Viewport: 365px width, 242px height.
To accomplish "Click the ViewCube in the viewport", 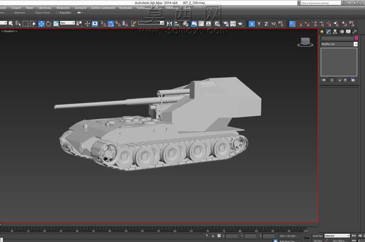I will pyautogui.click(x=305, y=42).
